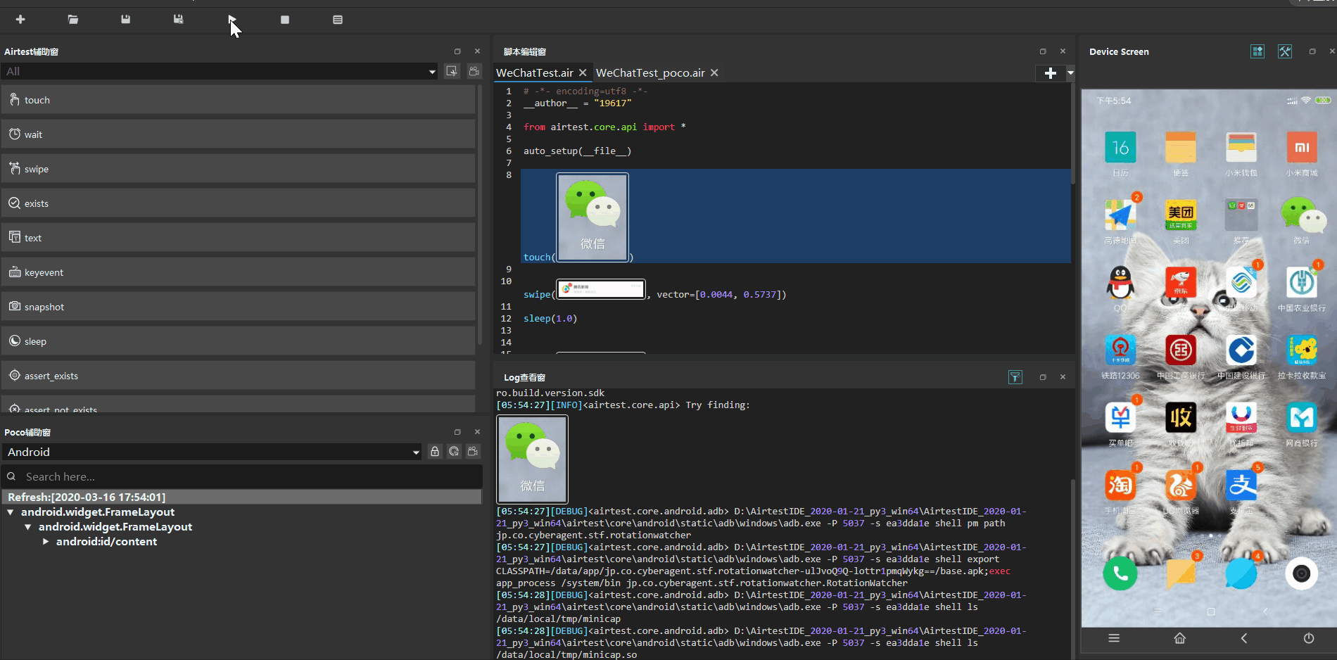Image resolution: width=1337 pixels, height=660 pixels.
Task: Click the Device Screen layout grid icon
Action: (x=1257, y=51)
